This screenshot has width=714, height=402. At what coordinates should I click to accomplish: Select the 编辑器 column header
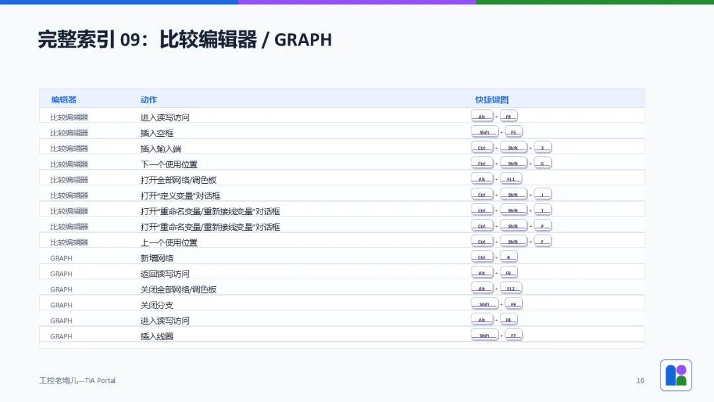pos(63,100)
